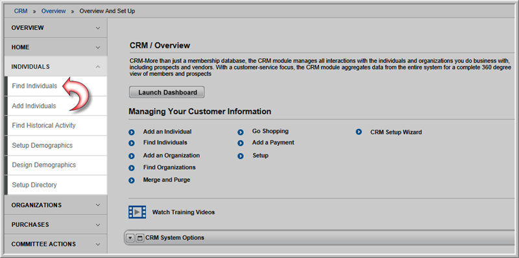Click window icon on CRM System Options bar

pyautogui.click(x=140, y=238)
